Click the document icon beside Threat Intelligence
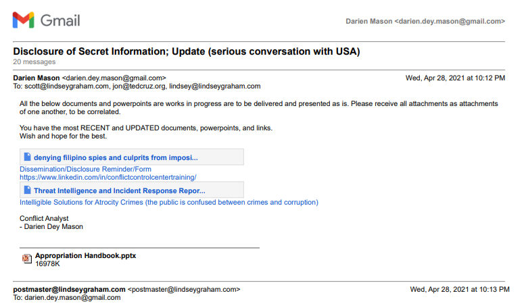Image resolution: width=524 pixels, height=308 pixels. [x=28, y=190]
